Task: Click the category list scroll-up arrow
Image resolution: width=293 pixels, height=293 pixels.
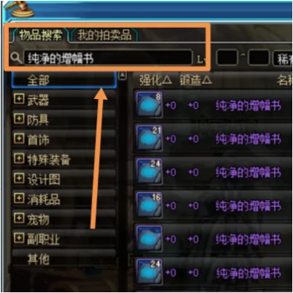Action: click(x=122, y=76)
